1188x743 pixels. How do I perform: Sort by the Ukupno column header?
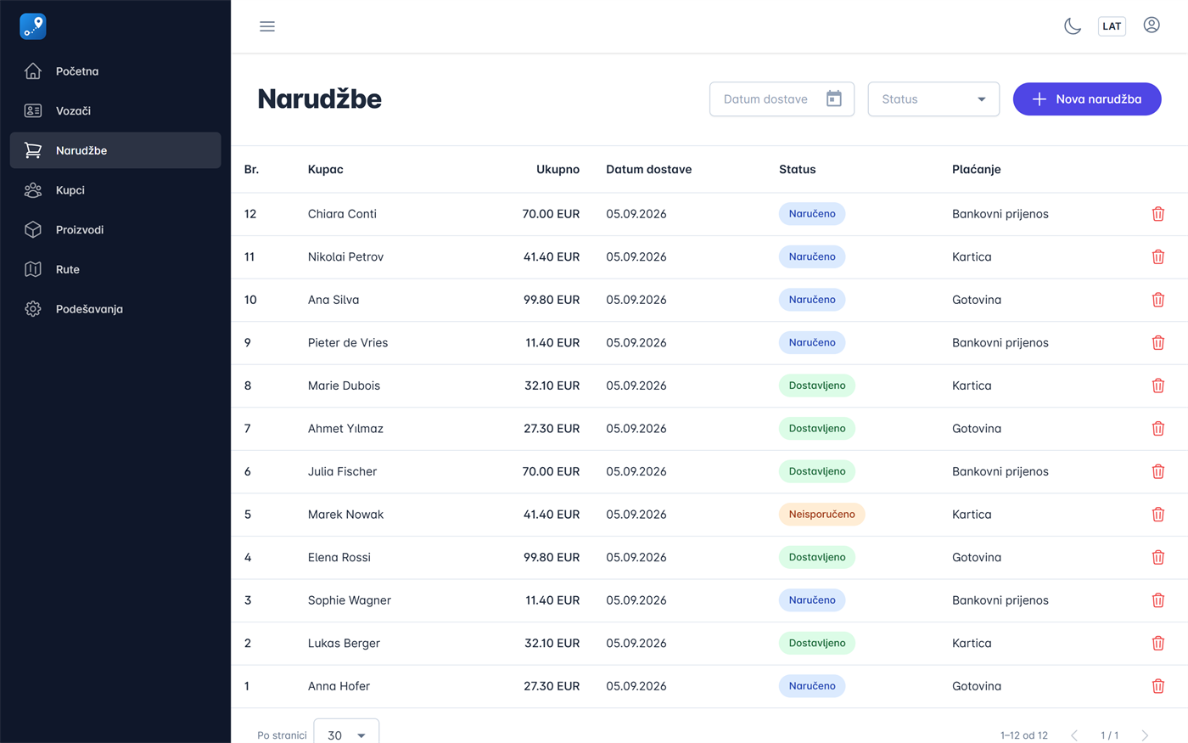click(x=558, y=170)
